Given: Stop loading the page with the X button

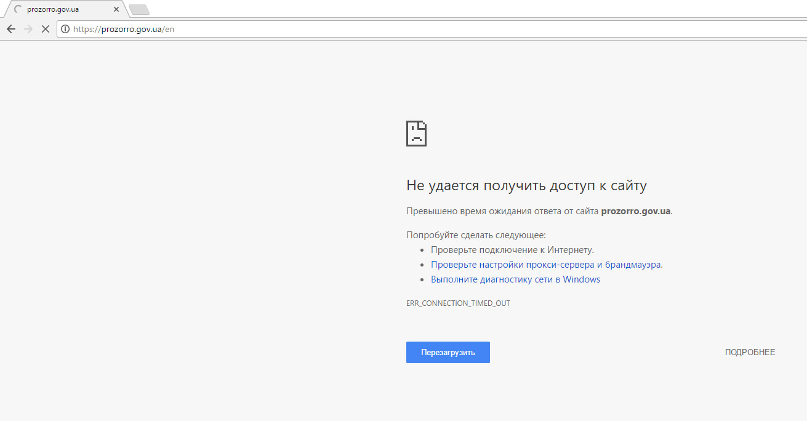Looking at the screenshot, I should (45, 29).
